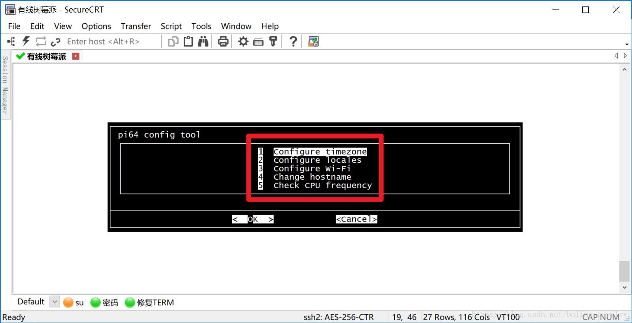632x323 pixels.
Task: Click the lock session icon
Action: pos(313,41)
